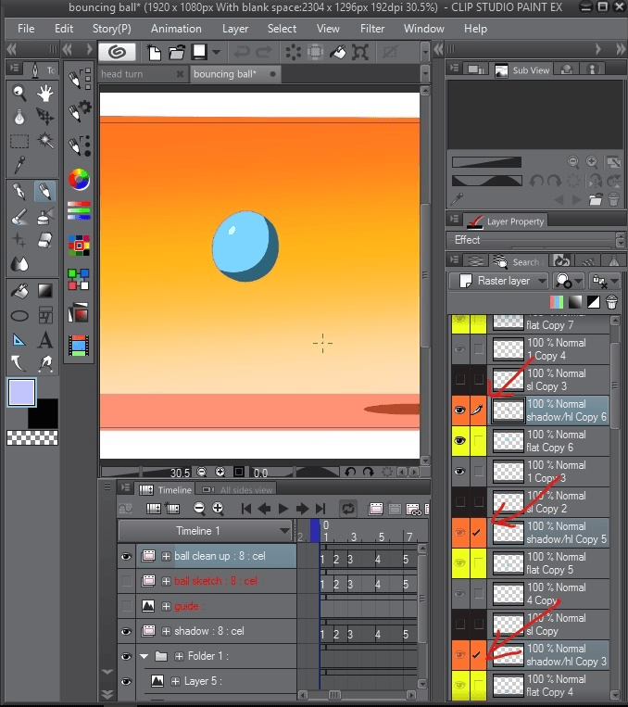The image size is (628, 707).
Task: Choose the Fill bucket tool
Action: point(19,291)
